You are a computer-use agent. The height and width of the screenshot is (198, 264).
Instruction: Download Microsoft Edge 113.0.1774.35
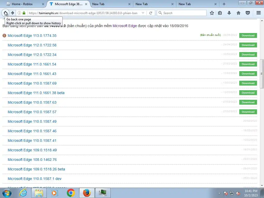(248, 36)
